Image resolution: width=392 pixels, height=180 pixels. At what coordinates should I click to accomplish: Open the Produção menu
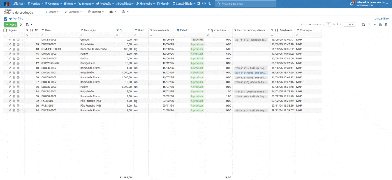pyautogui.click(x=105, y=4)
